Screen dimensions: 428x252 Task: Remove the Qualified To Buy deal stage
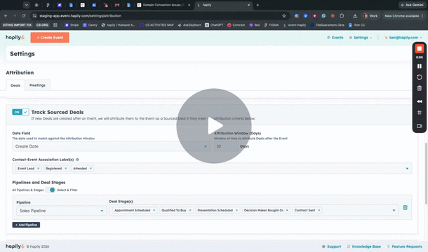tap(190, 210)
